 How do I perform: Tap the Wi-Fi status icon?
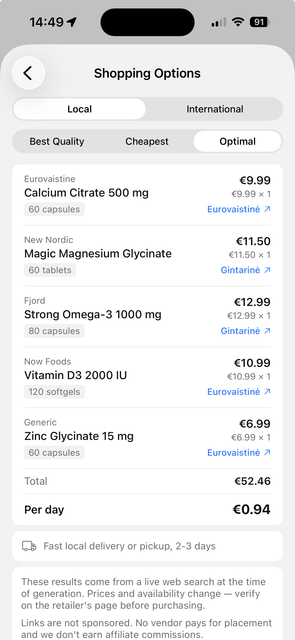(x=238, y=22)
